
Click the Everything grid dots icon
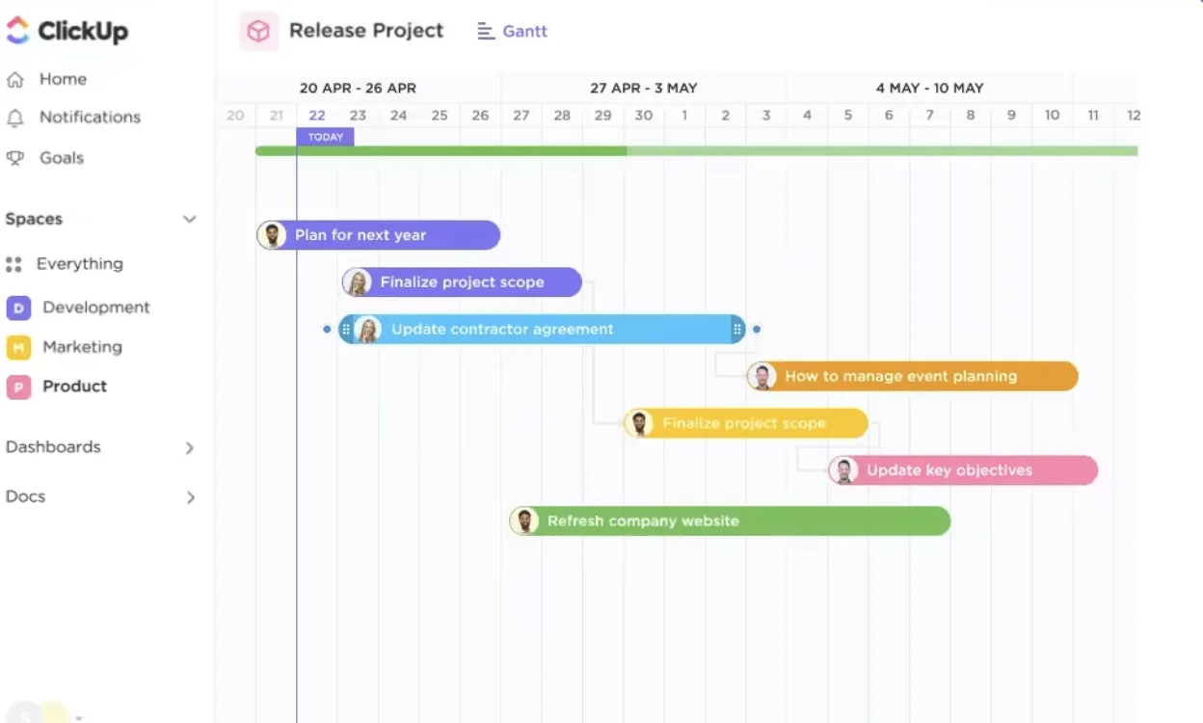[x=13, y=264]
